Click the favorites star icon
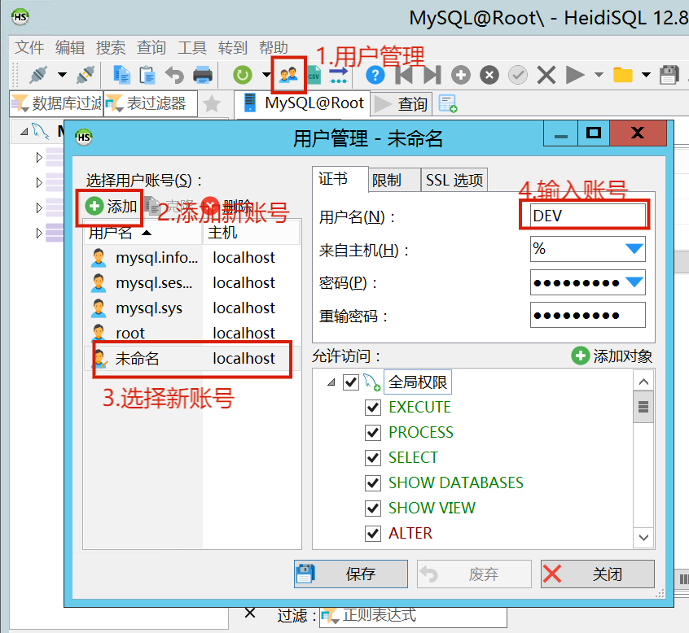 pos(212,104)
